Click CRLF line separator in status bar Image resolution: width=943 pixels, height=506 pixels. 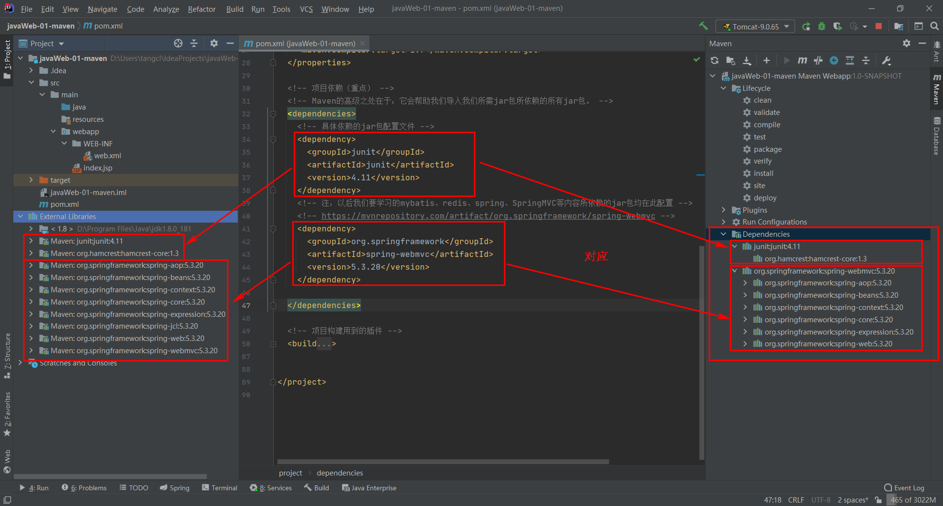[796, 500]
